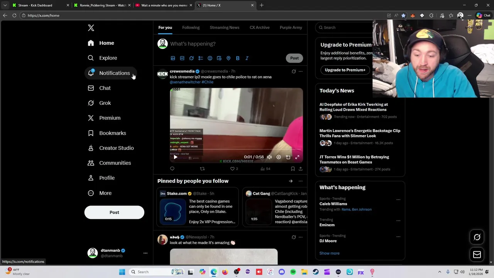Open the Home page from the sidebar
494x278 pixels.
[101, 43]
